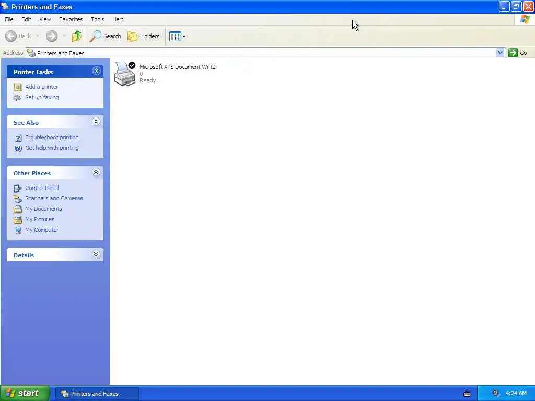Click the Set up faxing icon
The height and width of the screenshot is (401, 535).
[x=17, y=98]
